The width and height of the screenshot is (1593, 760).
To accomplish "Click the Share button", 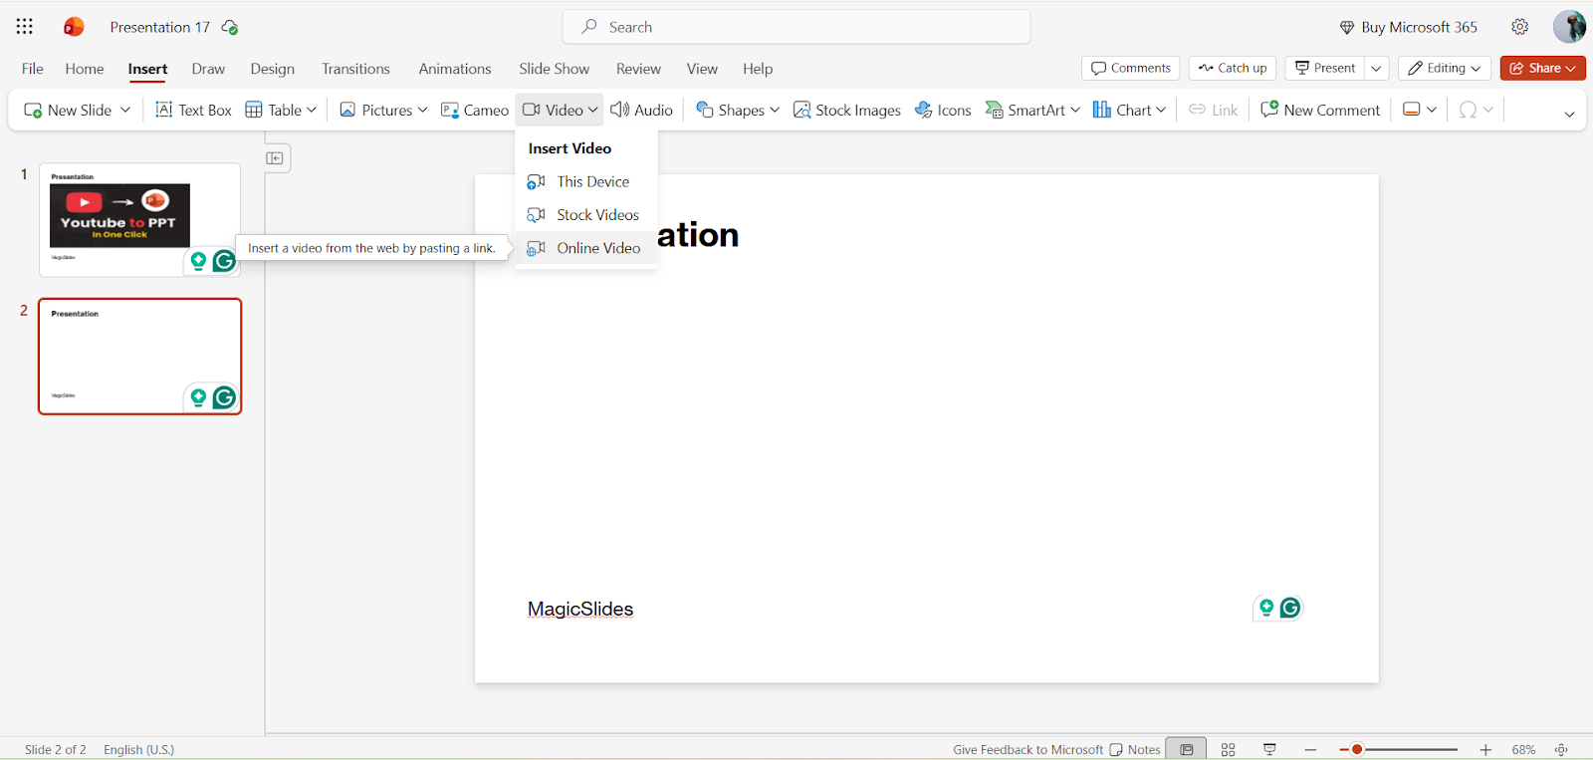I will 1543,68.
